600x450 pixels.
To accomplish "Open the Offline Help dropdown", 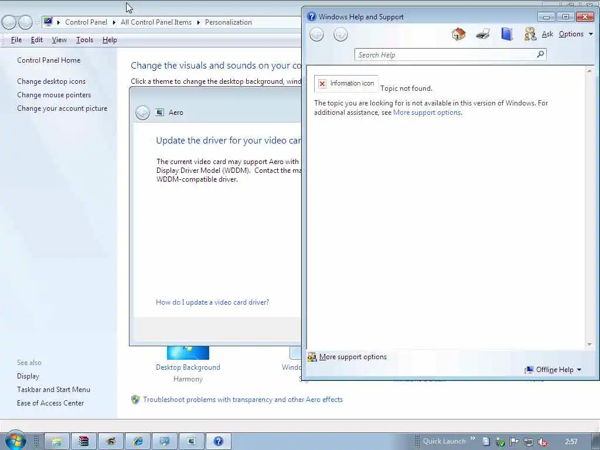I will (553, 370).
